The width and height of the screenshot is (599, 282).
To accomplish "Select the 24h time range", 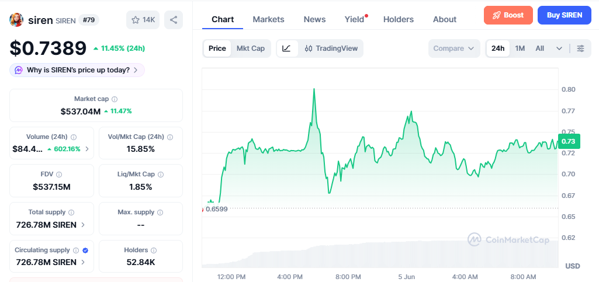I will (498, 48).
